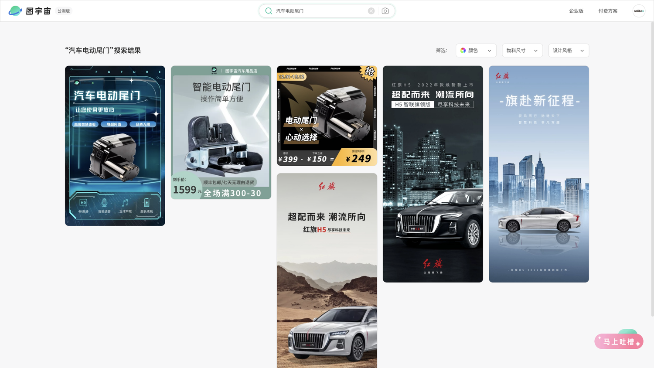This screenshot has height=368, width=654.
Task: Click the 图宇宙 planet logo icon
Action: tap(15, 11)
